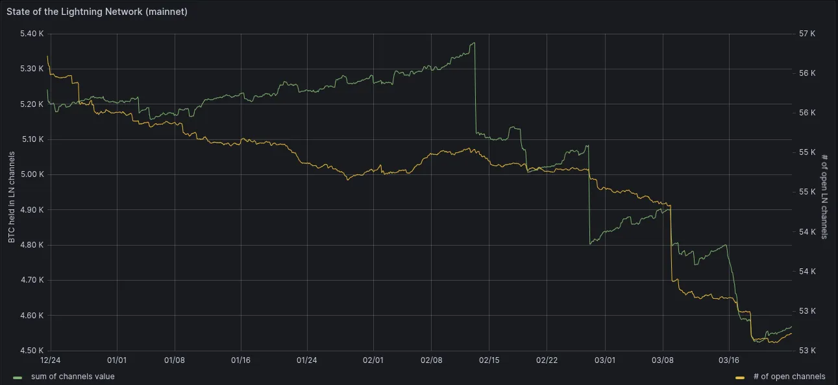Toggle the 'sum of channels value' legend series
This screenshot has height=385, width=838.
[73, 377]
